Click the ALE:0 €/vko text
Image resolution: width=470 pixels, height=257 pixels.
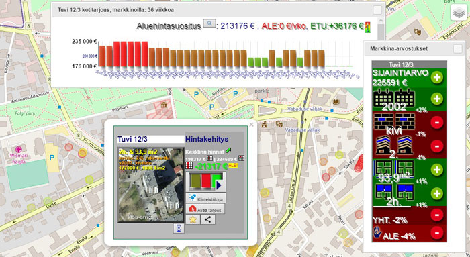click(283, 26)
